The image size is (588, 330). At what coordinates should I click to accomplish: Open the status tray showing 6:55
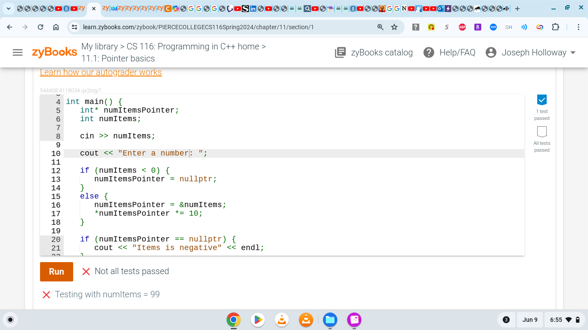tap(564, 320)
